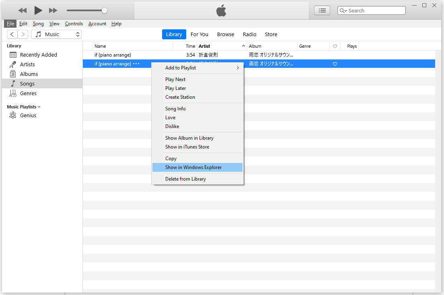
Task: Switch to the Store tab
Action: (x=271, y=34)
